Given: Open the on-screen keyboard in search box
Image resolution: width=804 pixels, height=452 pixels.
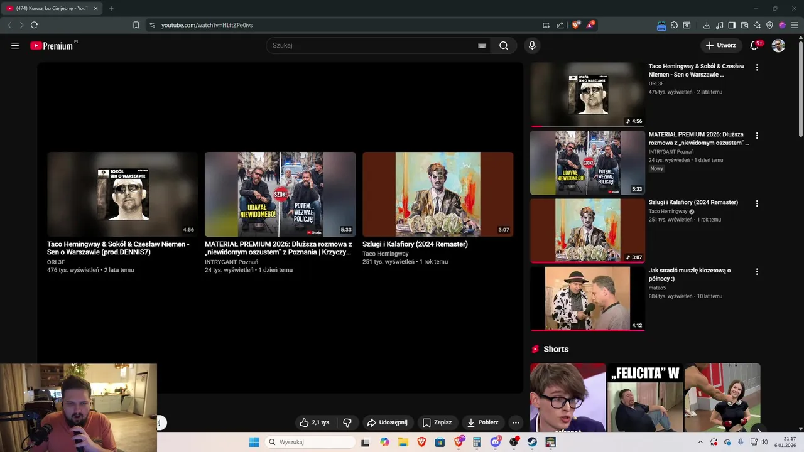Looking at the screenshot, I should click(482, 45).
